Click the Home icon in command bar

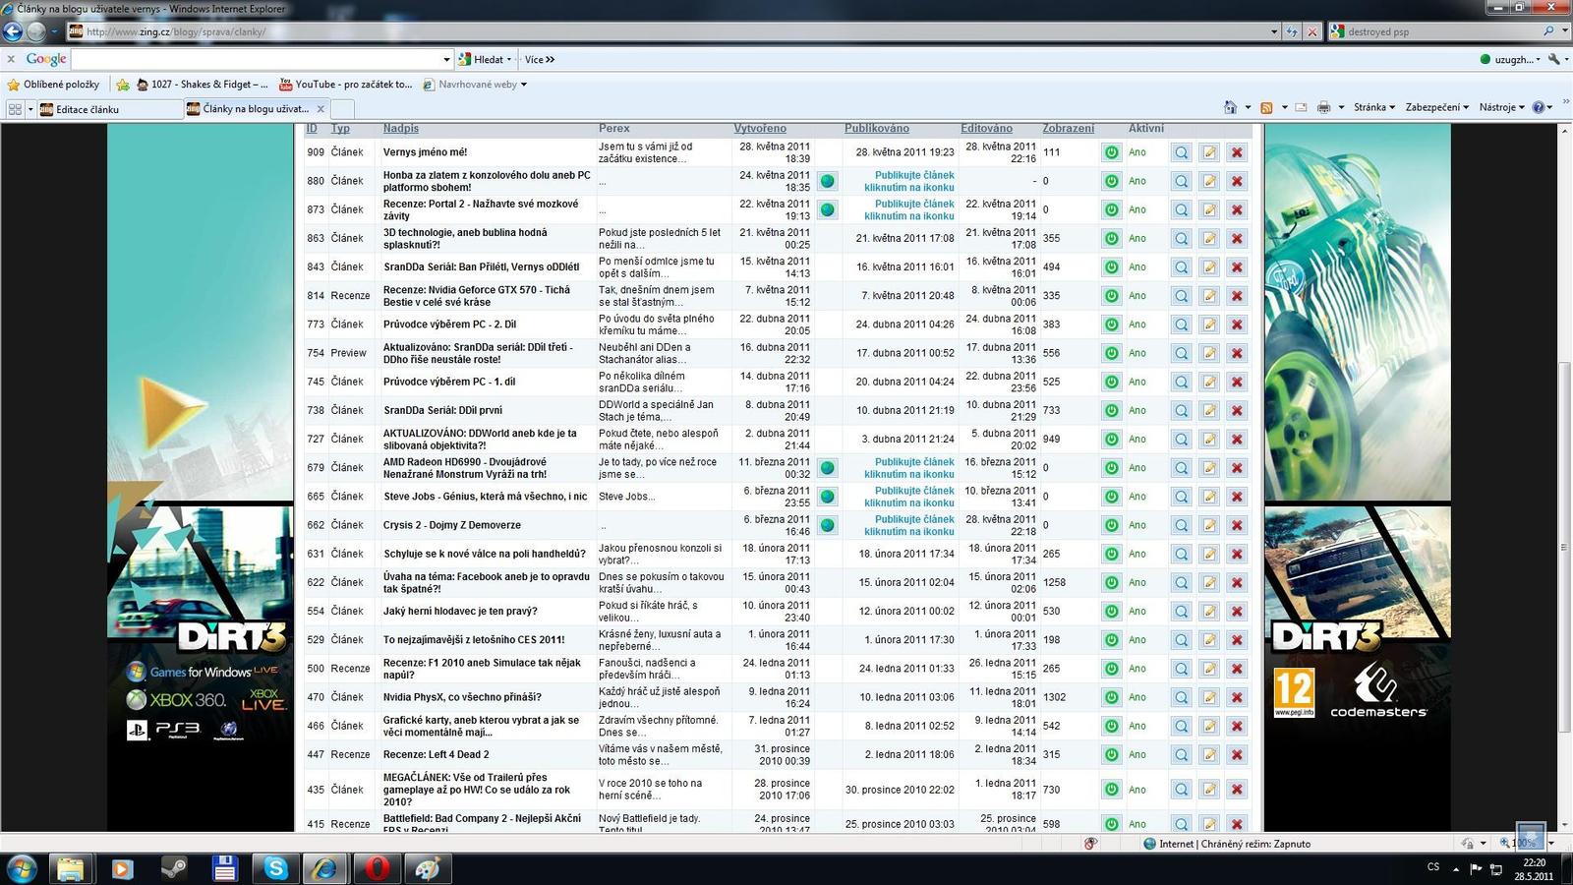(x=1230, y=107)
